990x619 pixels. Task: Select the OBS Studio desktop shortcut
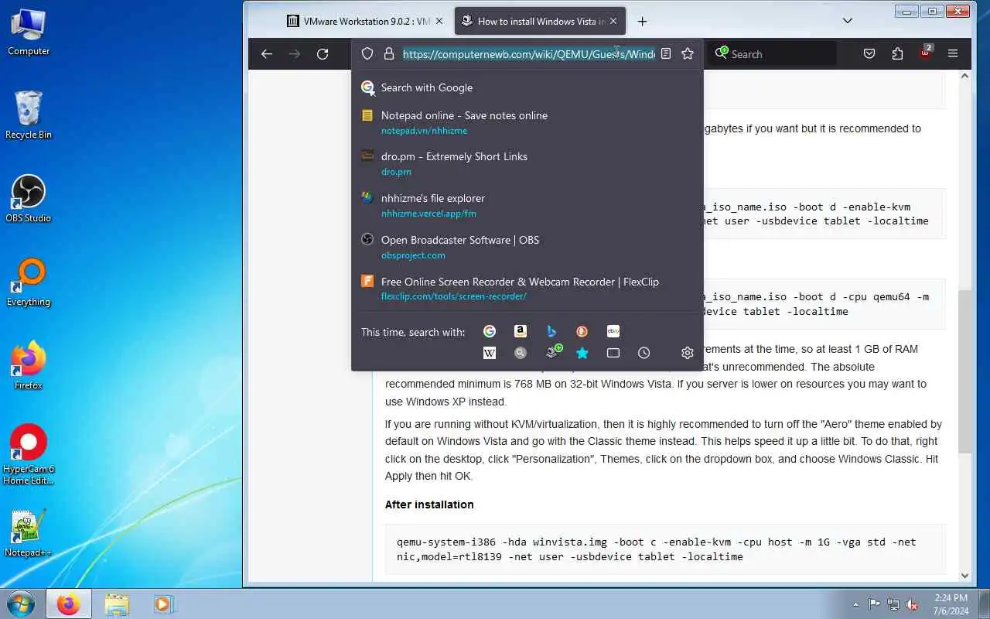tap(29, 200)
